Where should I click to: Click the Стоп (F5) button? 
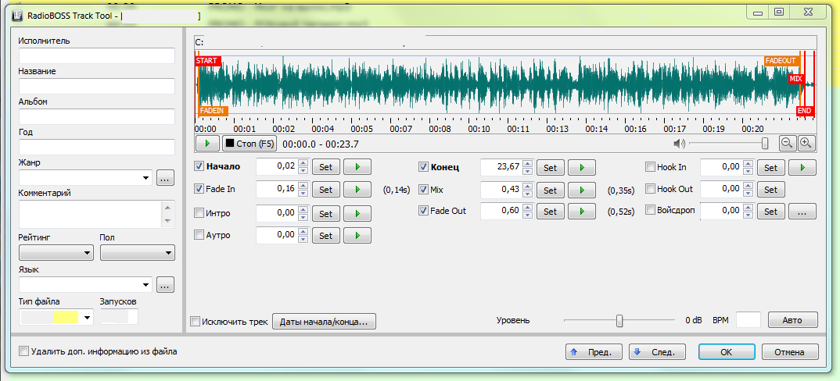tap(249, 144)
